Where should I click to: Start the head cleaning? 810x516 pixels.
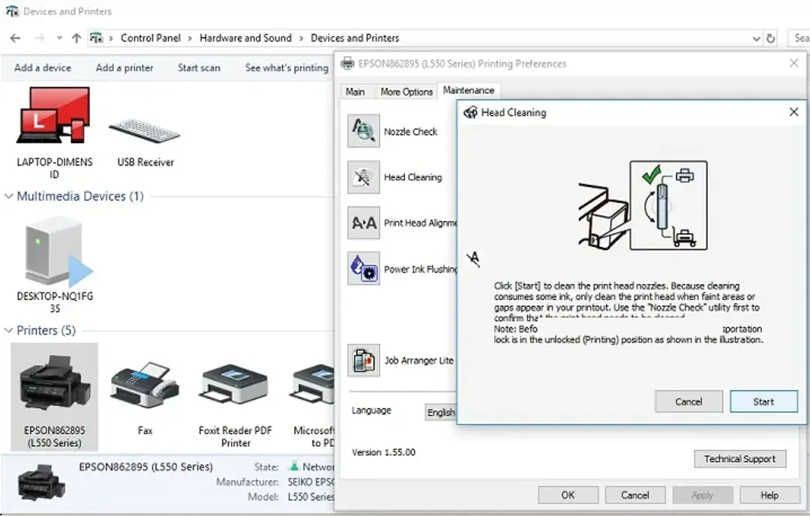[763, 401]
